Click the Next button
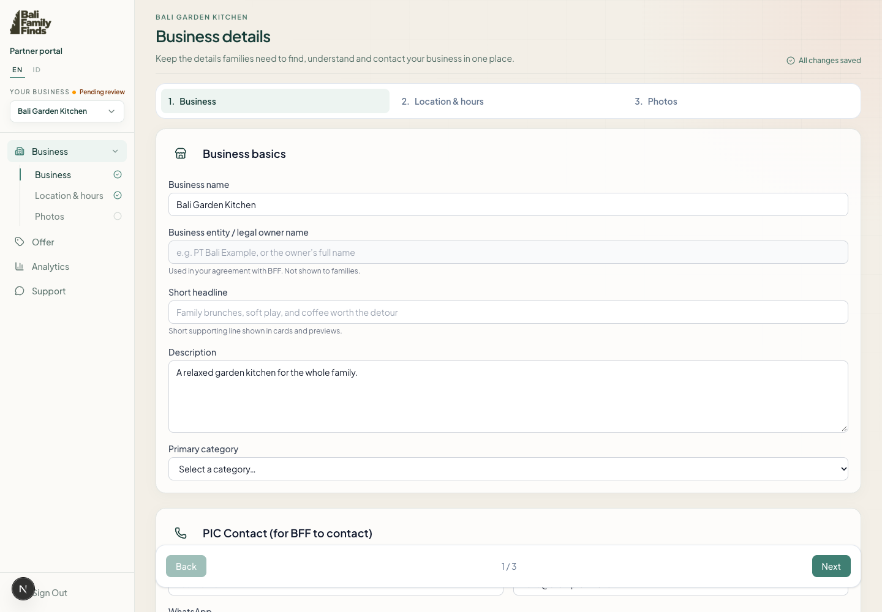This screenshot has width=882, height=612. (x=831, y=566)
